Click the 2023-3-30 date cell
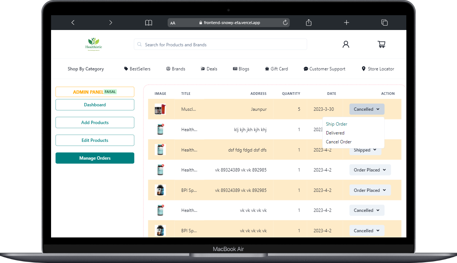The width and height of the screenshot is (457, 263). point(324,109)
